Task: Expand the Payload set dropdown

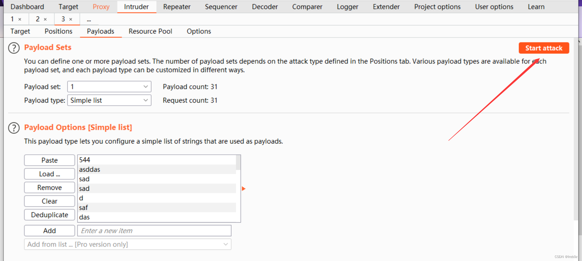Action: coord(109,87)
